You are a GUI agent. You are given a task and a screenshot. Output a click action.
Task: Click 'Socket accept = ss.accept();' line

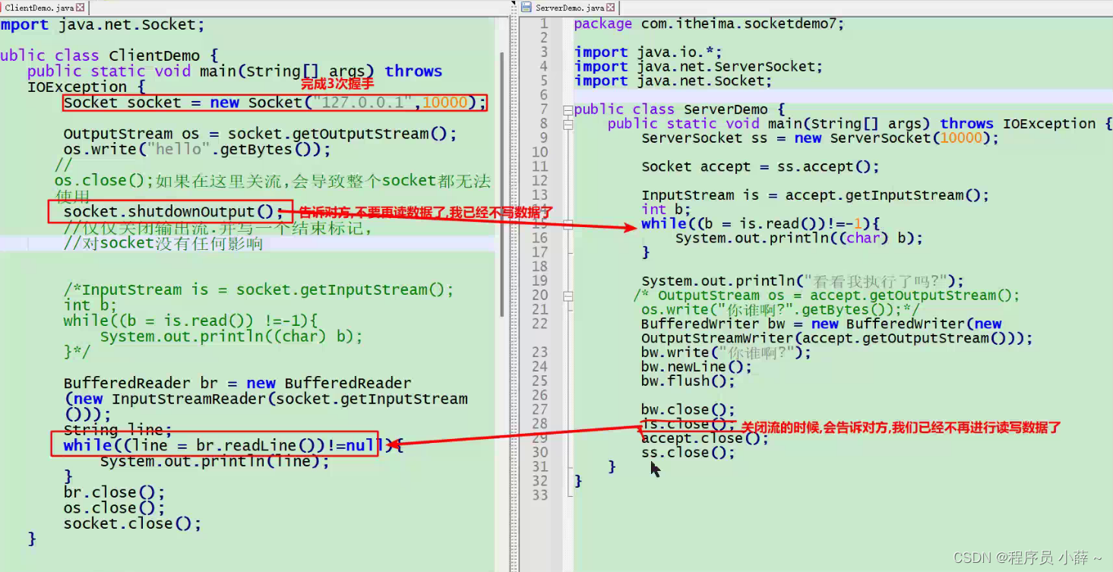(x=760, y=167)
